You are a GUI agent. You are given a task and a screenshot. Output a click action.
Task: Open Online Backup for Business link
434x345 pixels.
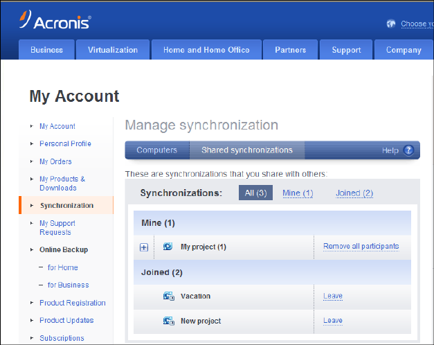68,285
